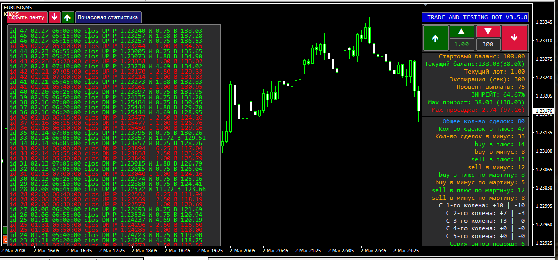Image resolution: width=558 pixels, height=260 pixels.
Task: Click the Общее кол-во сделок: 80 line
Action: [484, 121]
